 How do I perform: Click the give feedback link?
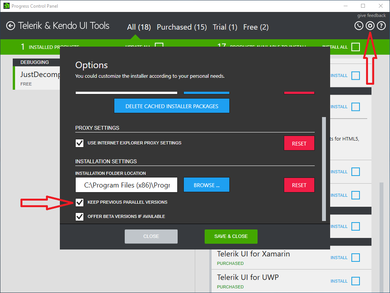click(x=371, y=15)
